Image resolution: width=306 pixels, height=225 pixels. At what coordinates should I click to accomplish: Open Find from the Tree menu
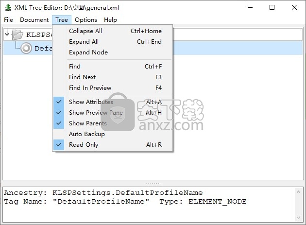coord(113,67)
